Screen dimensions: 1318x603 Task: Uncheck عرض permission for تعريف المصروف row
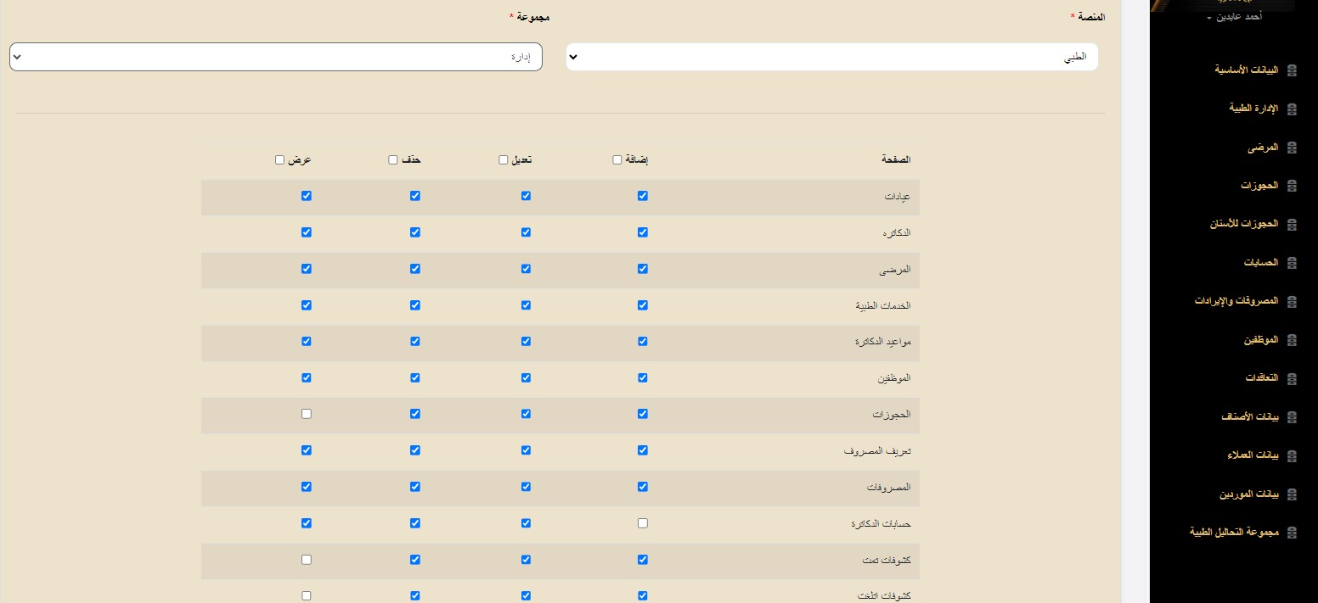(x=307, y=450)
